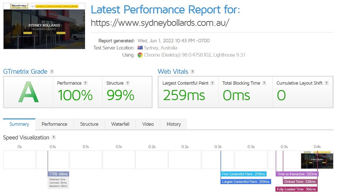Screen dimensions: 337x196
Task: Open help icon next to Performance score
Action: pyautogui.click(x=86, y=83)
